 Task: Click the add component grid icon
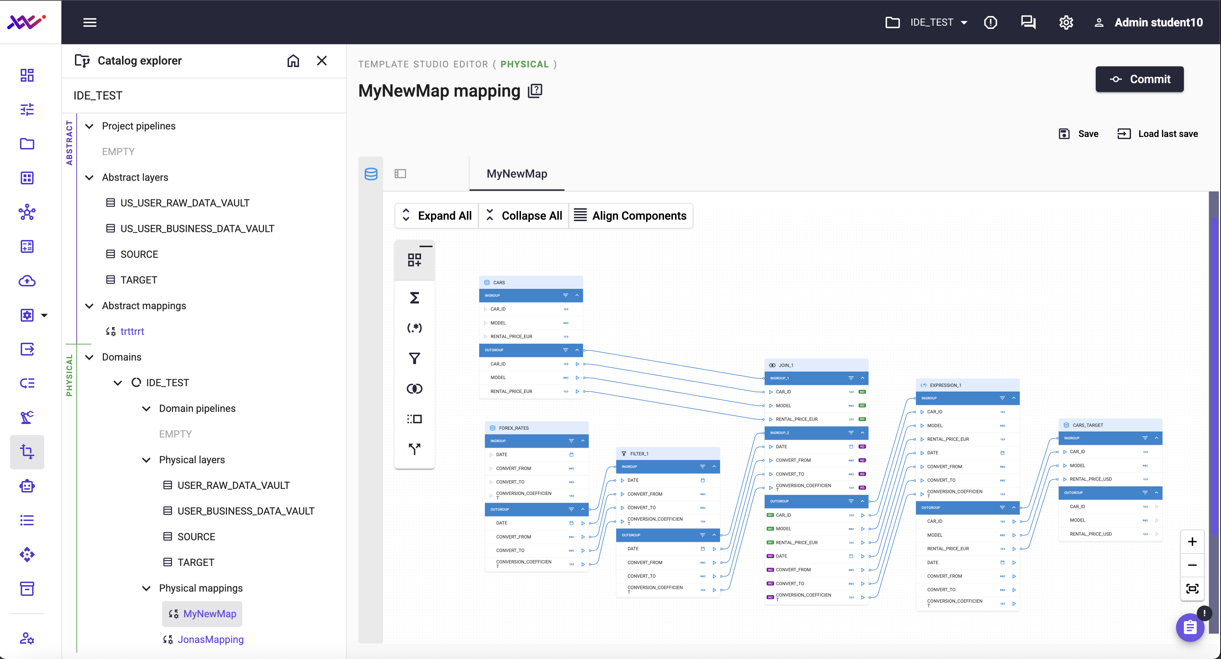tap(414, 260)
